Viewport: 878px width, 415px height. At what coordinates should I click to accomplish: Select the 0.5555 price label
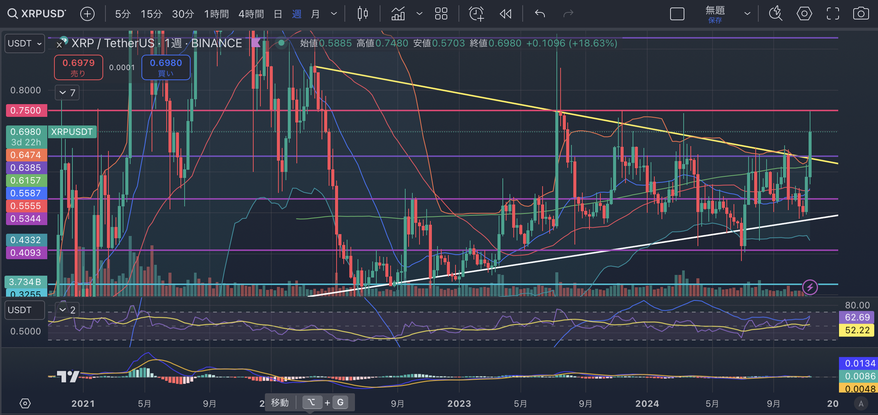[26, 206]
